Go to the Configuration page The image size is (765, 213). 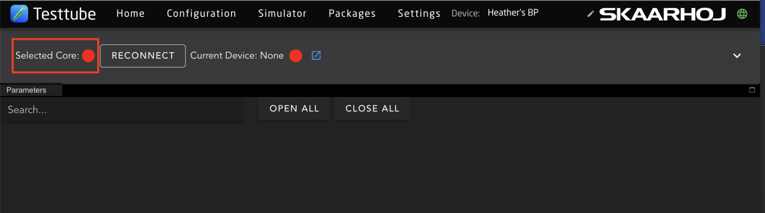click(201, 14)
